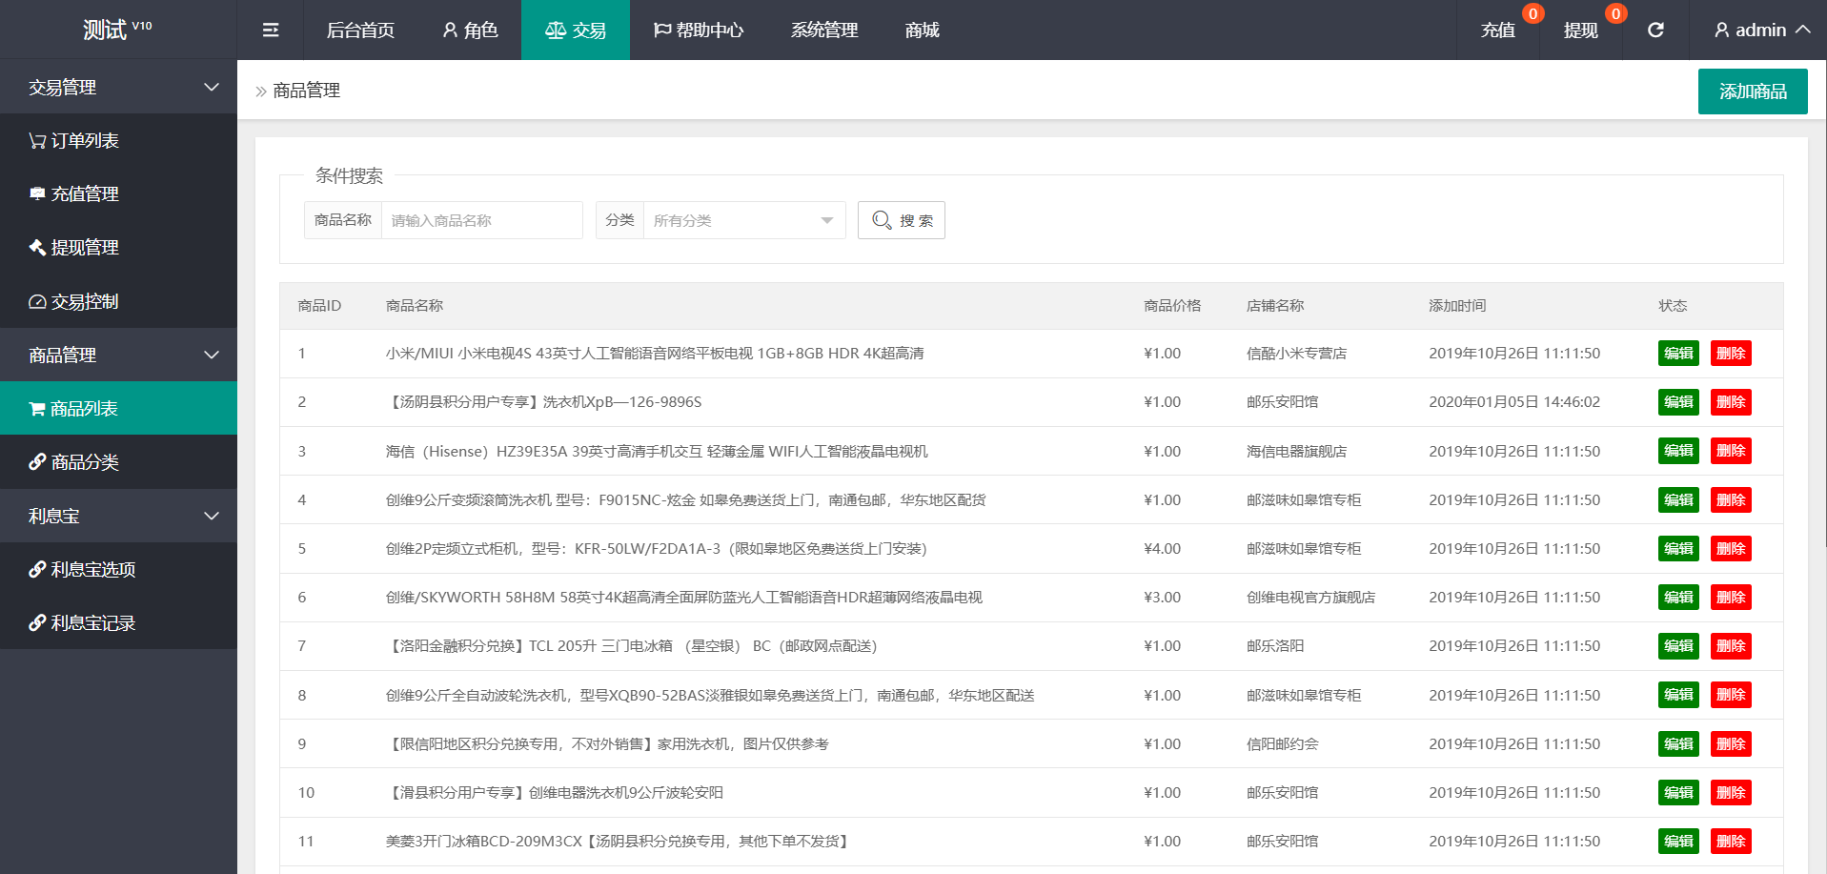Collapse the 交易管理 sidebar group
This screenshot has width=1827, height=874.
coord(118,88)
